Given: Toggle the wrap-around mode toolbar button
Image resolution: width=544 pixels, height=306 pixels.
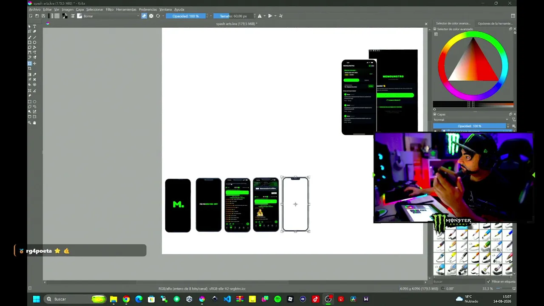Looking at the screenshot, I should point(280,16).
